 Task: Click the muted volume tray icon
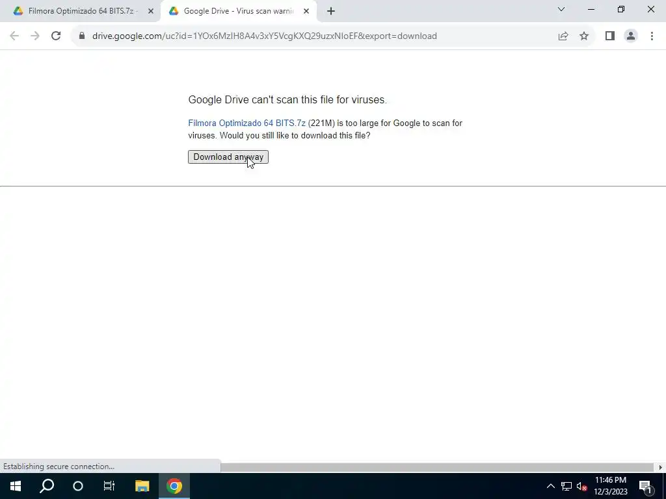pyautogui.click(x=581, y=486)
